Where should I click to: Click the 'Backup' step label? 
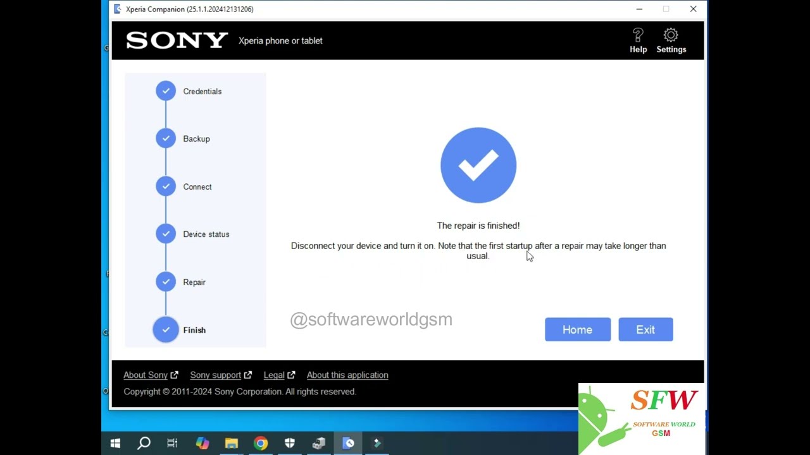coord(196,138)
